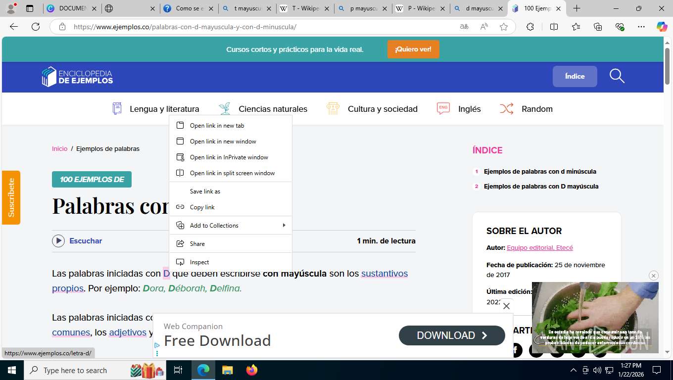Open the browser Extensions icon
This screenshot has width=673, height=380.
530,27
